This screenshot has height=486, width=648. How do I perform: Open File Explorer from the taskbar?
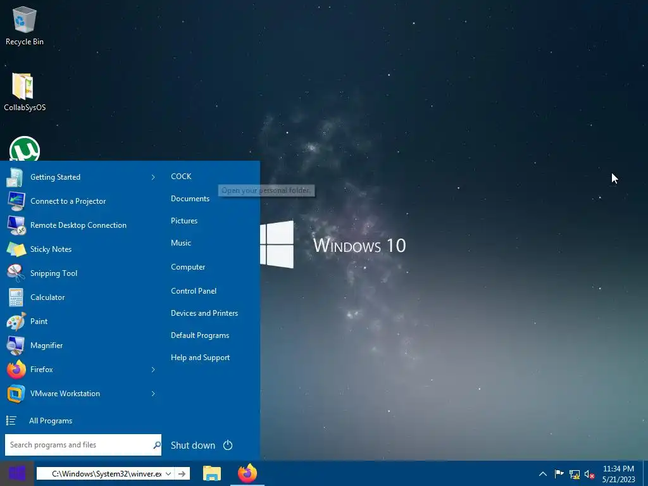coord(212,473)
